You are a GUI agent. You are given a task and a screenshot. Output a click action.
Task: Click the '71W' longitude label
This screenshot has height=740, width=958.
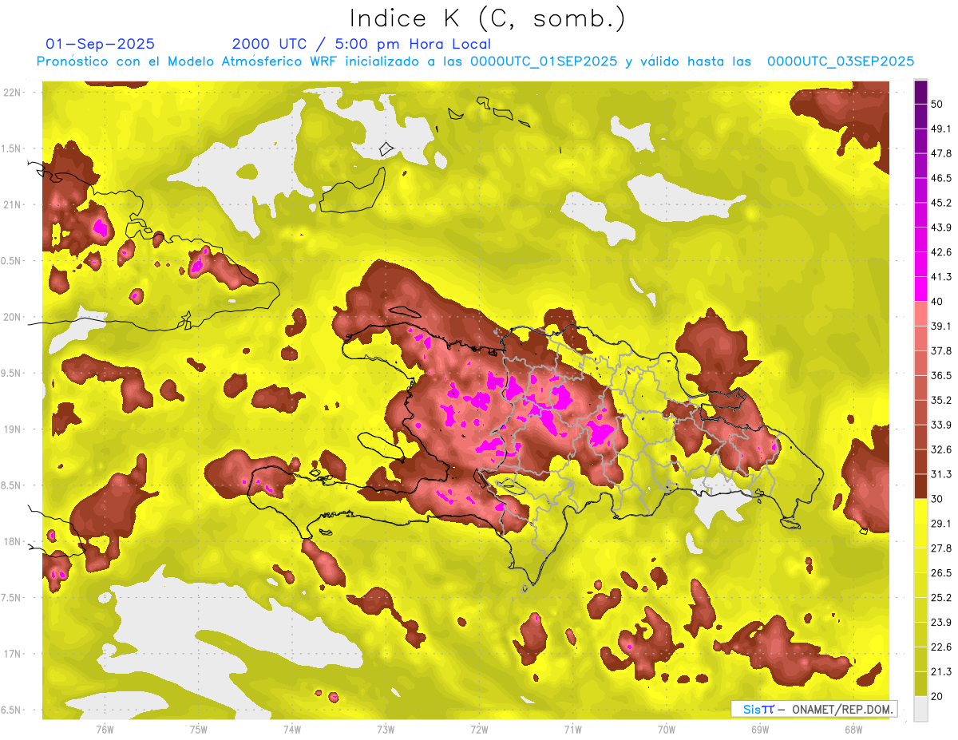coord(572,730)
